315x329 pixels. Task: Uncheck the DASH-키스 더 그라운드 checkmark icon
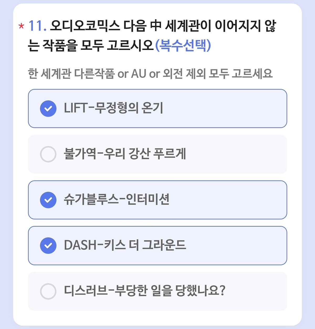click(x=48, y=245)
